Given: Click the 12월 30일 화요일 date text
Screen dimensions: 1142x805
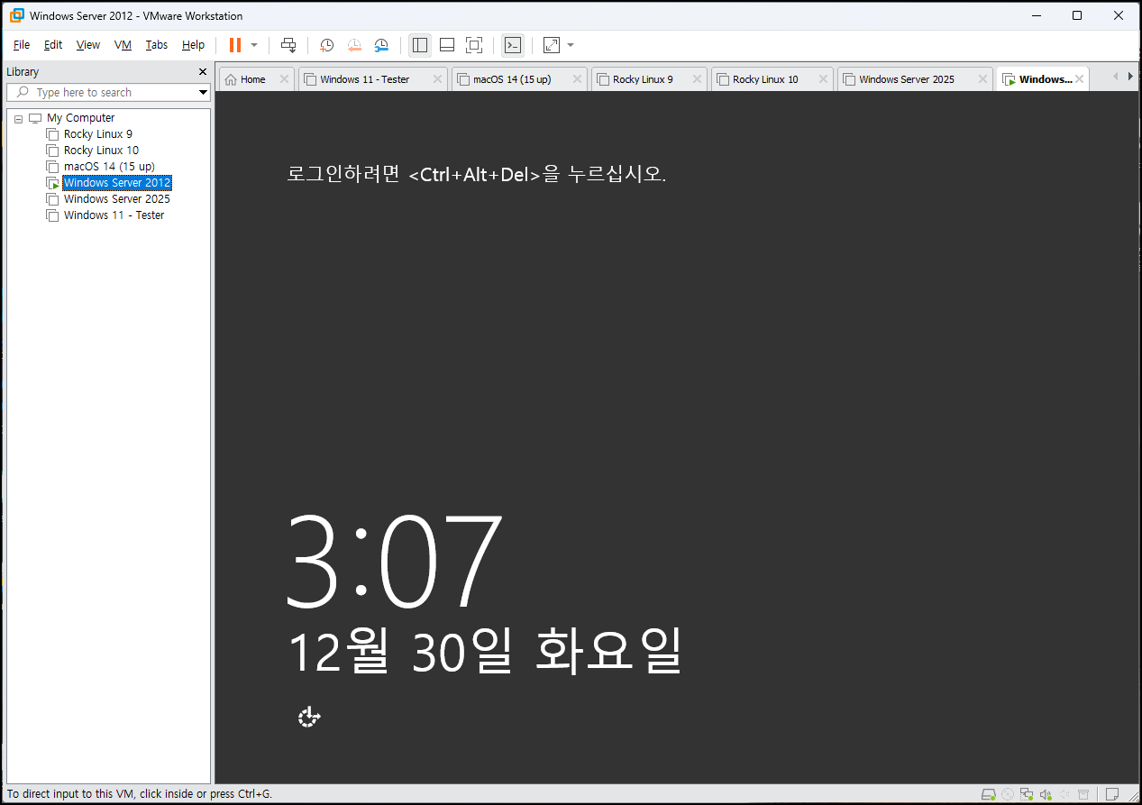Looking at the screenshot, I should 484,652.
